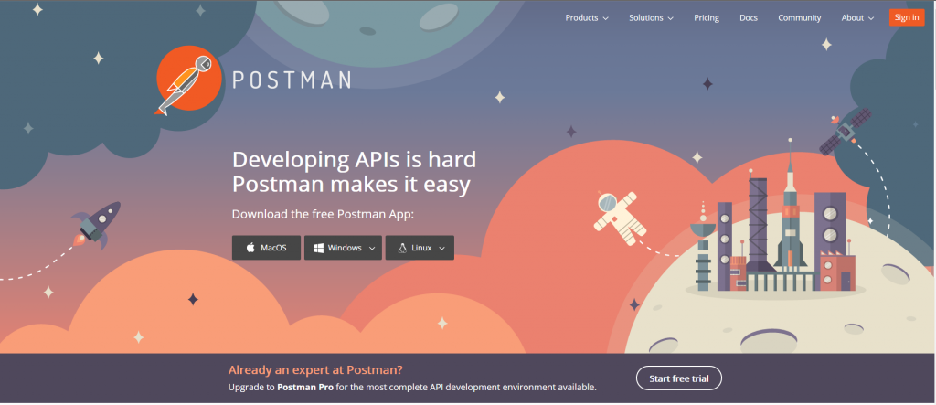Expand the About menu
The image size is (936, 405).
(x=857, y=18)
